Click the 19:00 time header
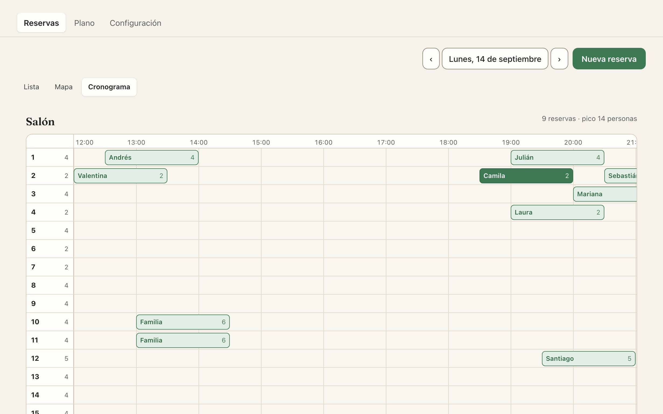 tap(511, 142)
